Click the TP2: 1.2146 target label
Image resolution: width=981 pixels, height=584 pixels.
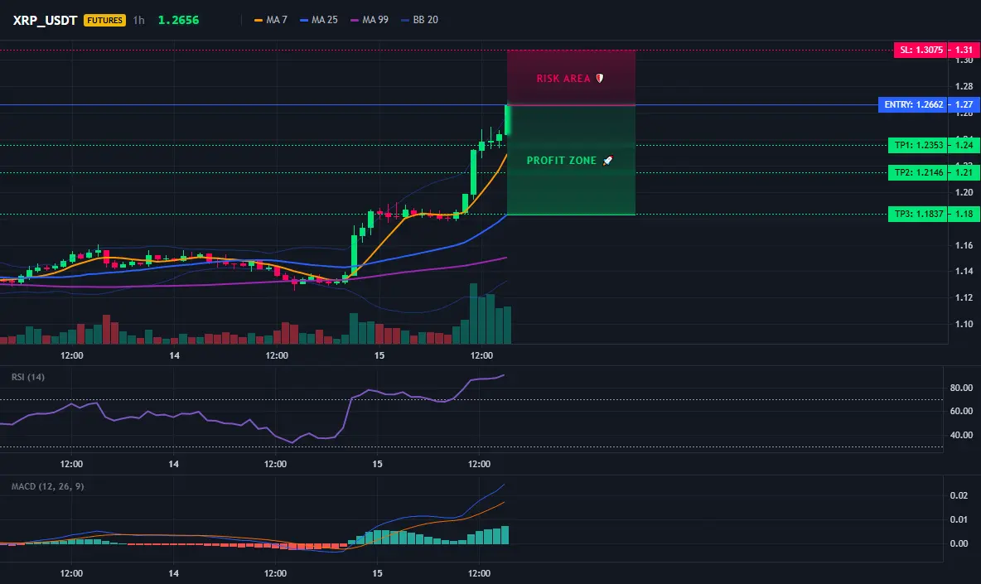918,172
